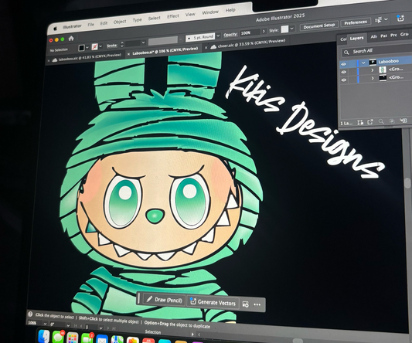Click the Document Setup button
412x343 pixels.
point(319,25)
